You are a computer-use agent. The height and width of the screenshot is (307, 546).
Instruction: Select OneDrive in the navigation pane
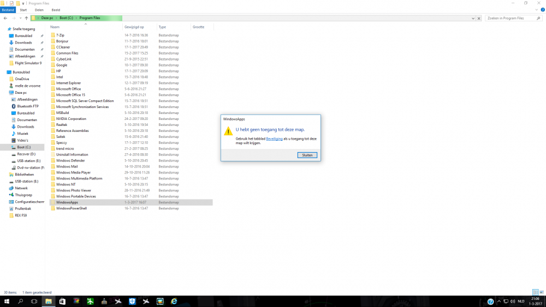coord(22,79)
